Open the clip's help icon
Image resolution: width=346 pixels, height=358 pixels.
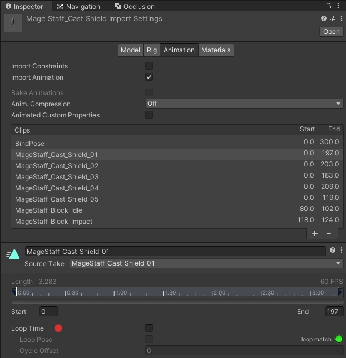click(333, 251)
